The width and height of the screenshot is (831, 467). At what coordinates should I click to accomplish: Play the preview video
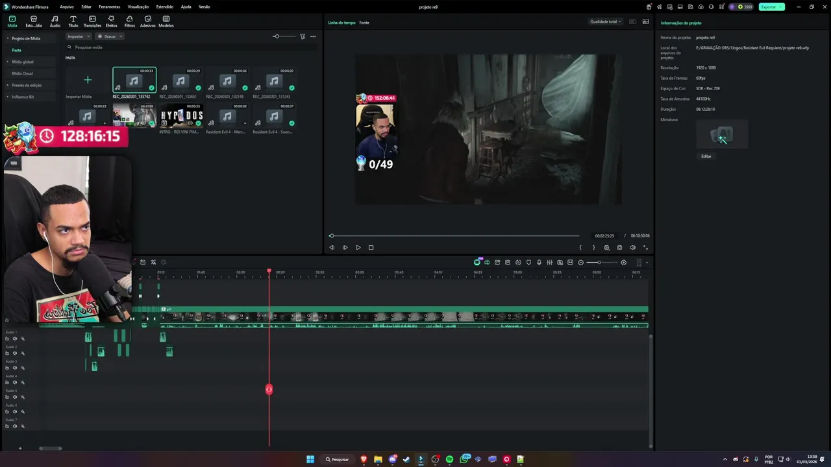tap(358, 247)
